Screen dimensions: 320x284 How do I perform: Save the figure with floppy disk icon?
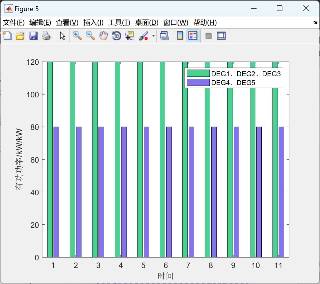(x=33, y=36)
